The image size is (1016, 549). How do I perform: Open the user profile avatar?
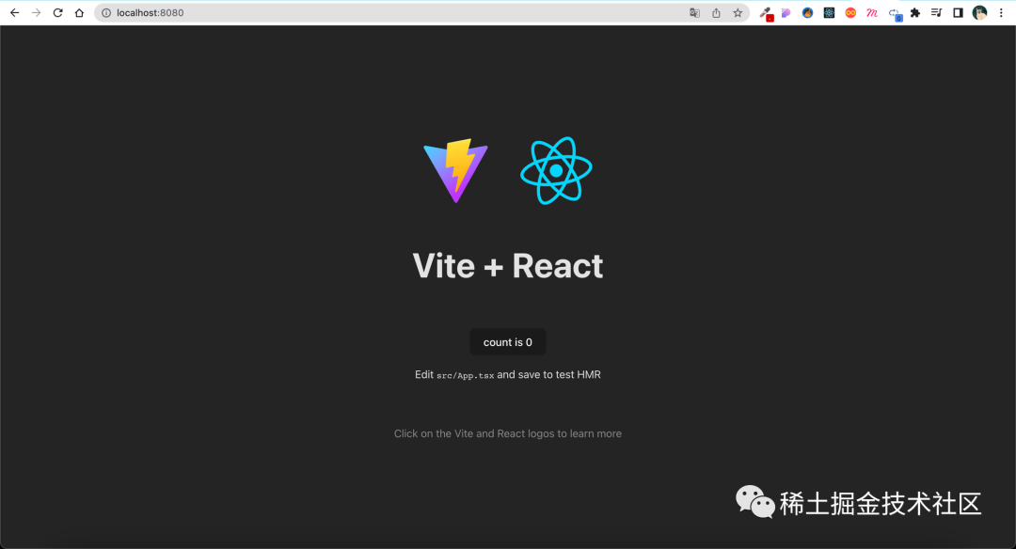click(979, 12)
